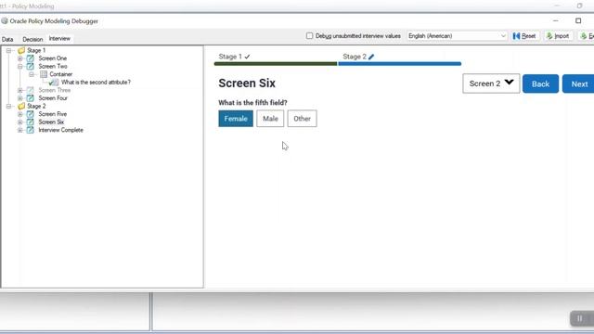Expand the Screen Four tree node
594x334 pixels.
click(20, 98)
